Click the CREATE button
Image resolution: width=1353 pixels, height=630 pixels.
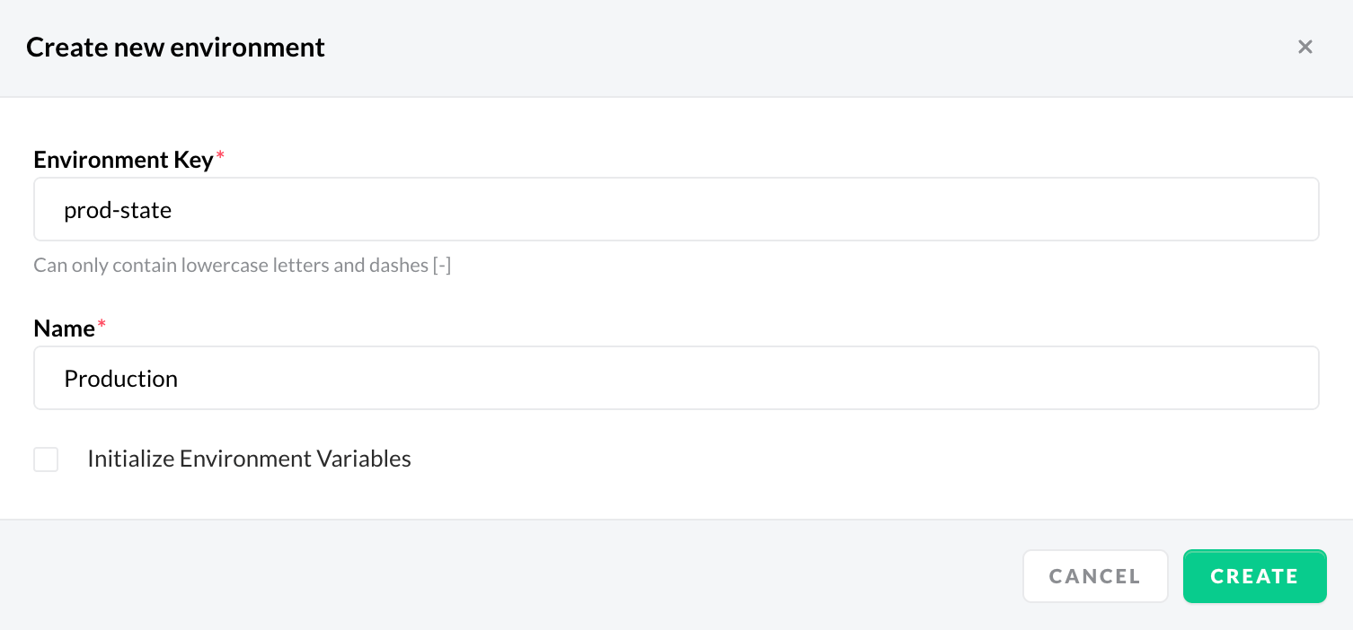1254,576
